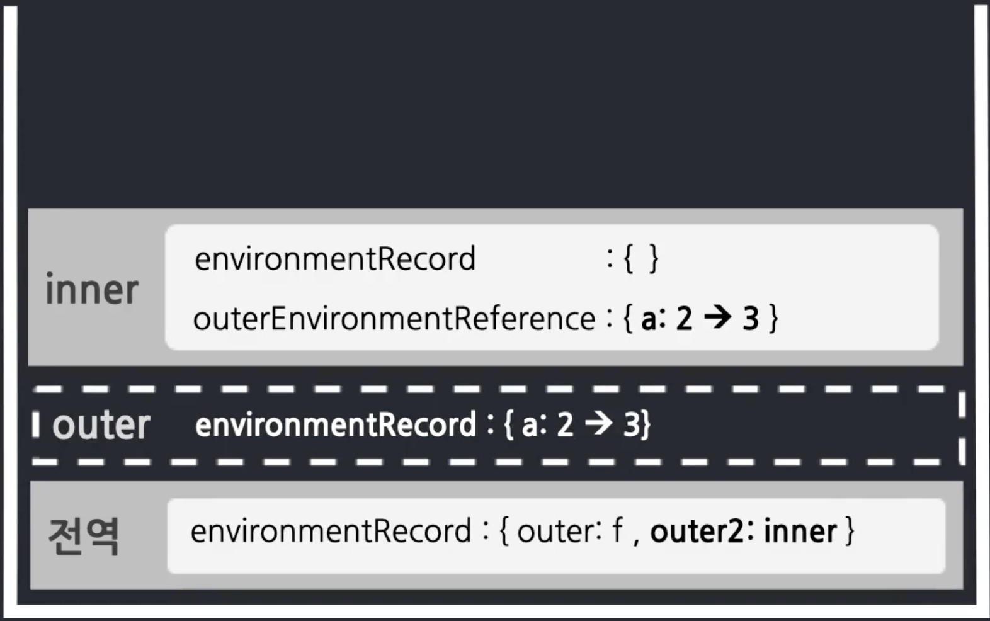Click the '3}' value in outer row
This screenshot has width=990, height=621.
[637, 424]
